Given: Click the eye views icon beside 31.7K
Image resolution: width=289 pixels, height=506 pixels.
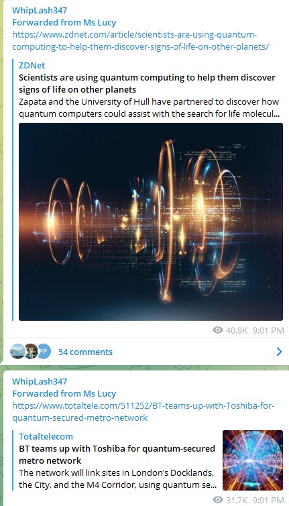Looking at the screenshot, I should tap(218, 500).
